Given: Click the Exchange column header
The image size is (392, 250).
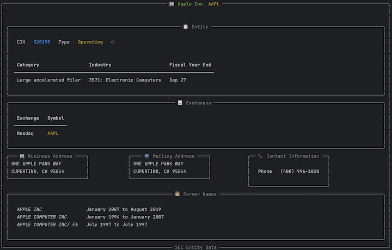Looking at the screenshot, I should tap(28, 118).
